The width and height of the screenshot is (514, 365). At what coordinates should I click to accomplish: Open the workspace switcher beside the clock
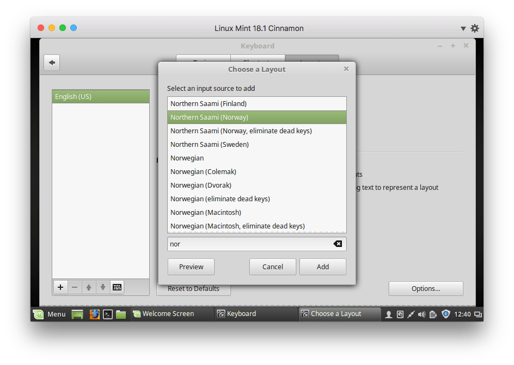[x=478, y=314]
